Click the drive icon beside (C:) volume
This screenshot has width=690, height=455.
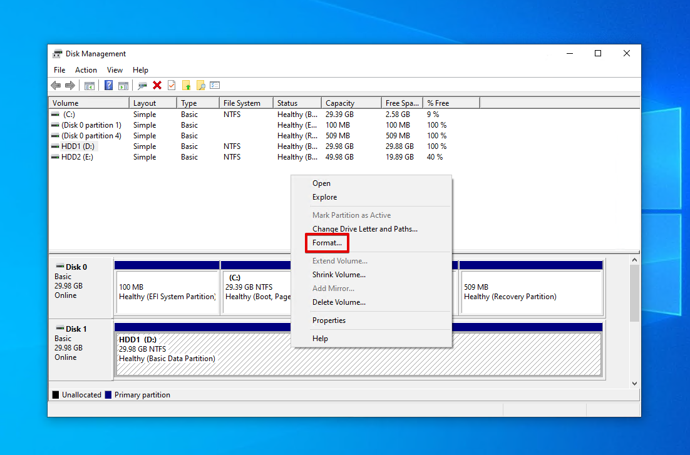tap(55, 115)
